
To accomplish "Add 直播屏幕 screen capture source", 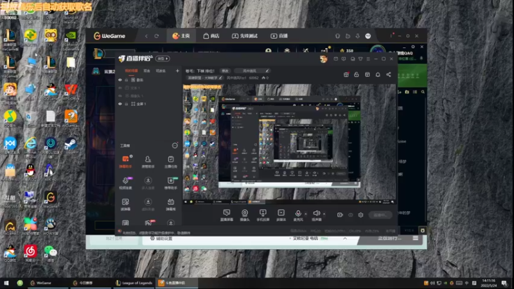I will (x=227, y=215).
